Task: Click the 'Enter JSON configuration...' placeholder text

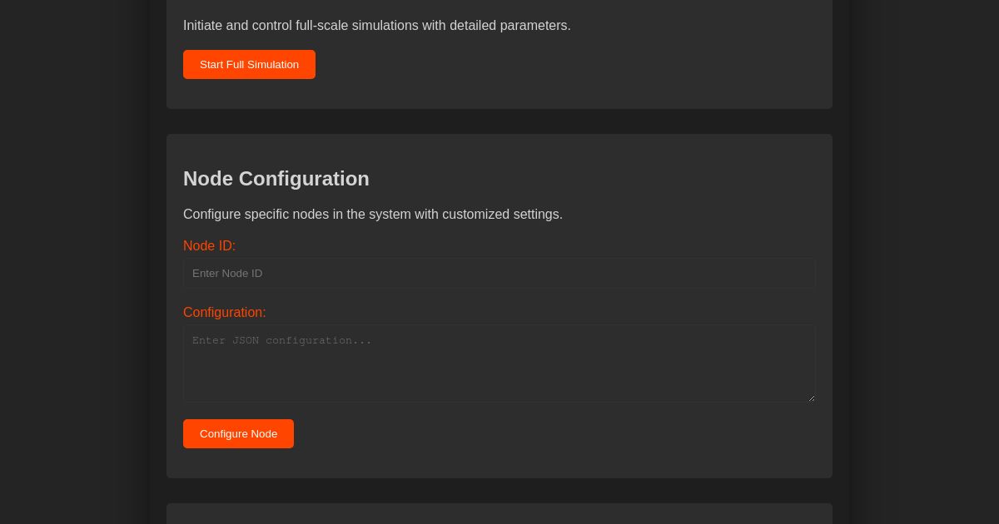Action: (281, 340)
